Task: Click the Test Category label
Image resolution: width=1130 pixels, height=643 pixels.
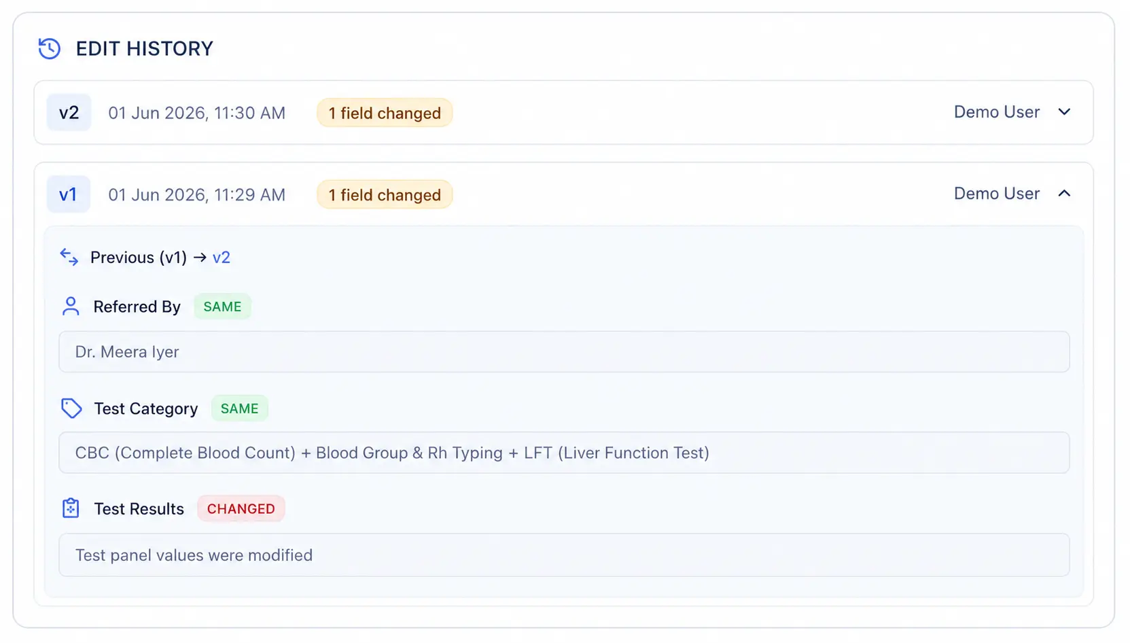Action: [146, 409]
